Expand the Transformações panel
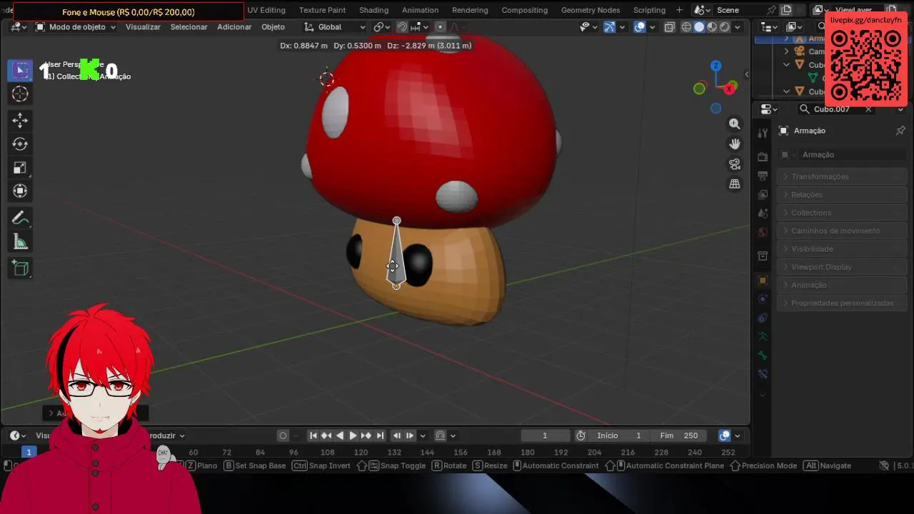 tap(820, 176)
